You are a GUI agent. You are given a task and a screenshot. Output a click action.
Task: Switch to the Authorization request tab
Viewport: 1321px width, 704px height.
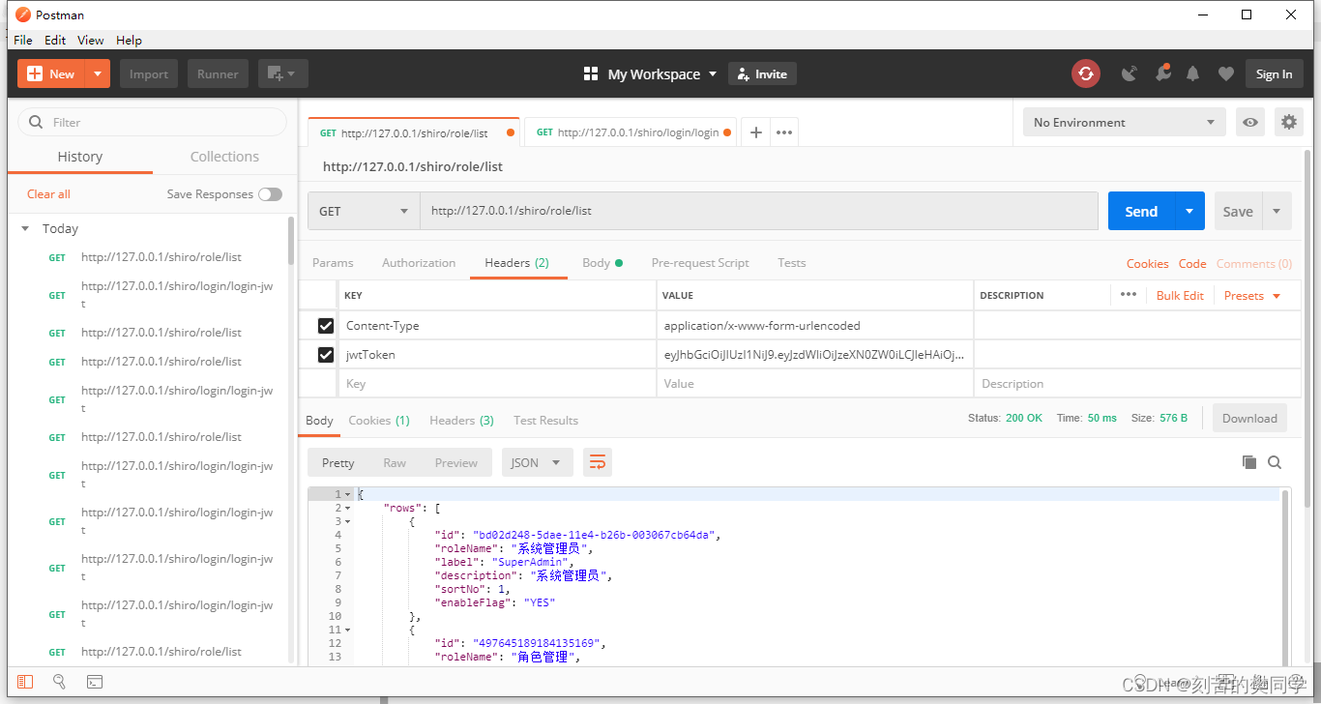click(419, 263)
